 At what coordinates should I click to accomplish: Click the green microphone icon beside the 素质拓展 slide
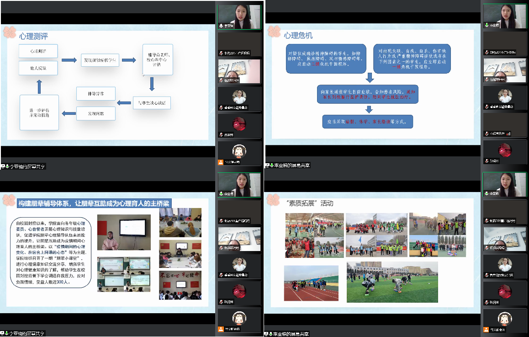coord(487,193)
